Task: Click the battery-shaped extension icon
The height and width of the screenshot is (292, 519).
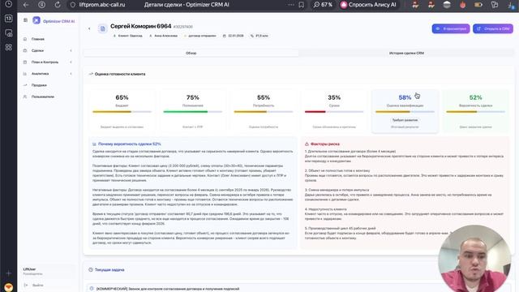Action: click(478, 5)
